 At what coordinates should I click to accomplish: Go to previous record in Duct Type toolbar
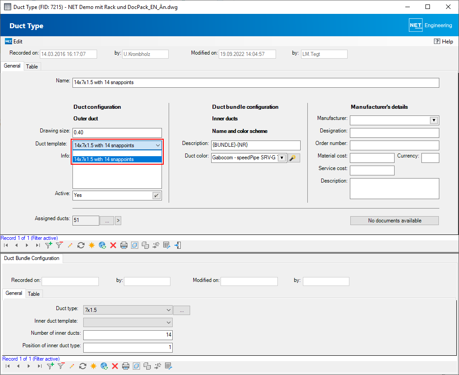pos(17,245)
